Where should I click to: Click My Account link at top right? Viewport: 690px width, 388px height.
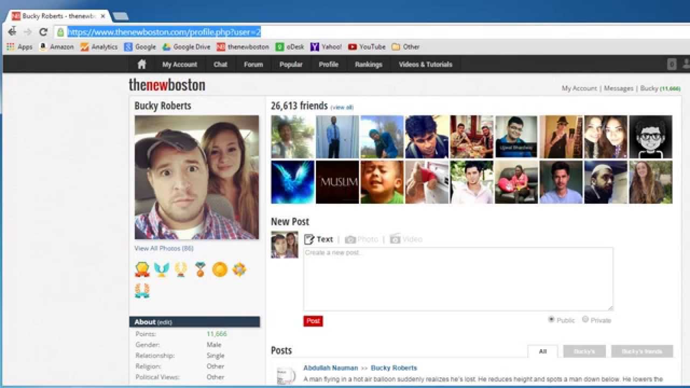coord(579,88)
